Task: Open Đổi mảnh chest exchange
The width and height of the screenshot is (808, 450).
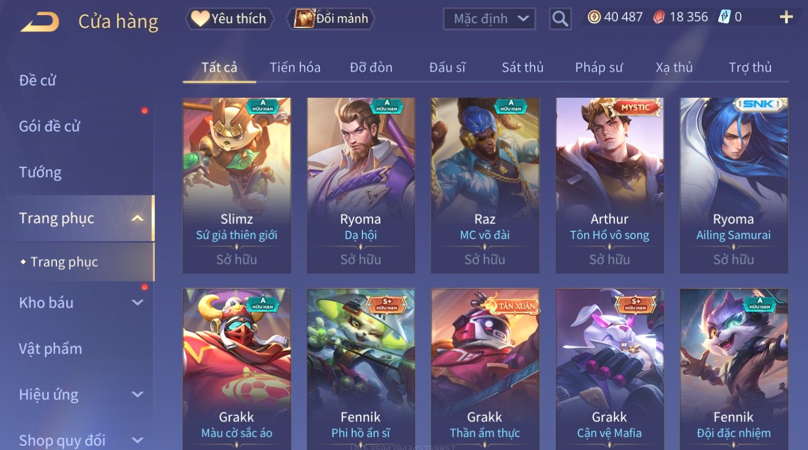Action: coord(331,19)
